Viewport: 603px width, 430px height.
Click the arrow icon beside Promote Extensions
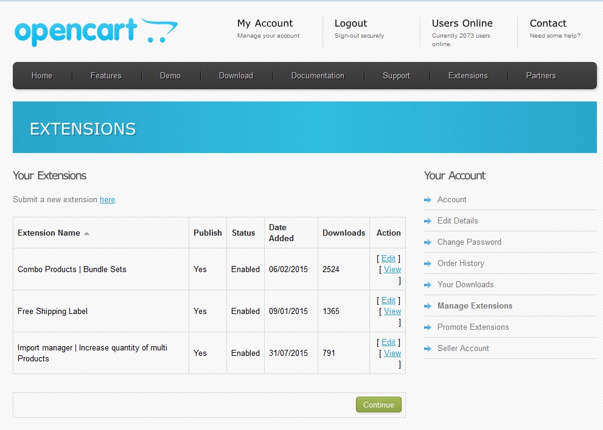428,327
